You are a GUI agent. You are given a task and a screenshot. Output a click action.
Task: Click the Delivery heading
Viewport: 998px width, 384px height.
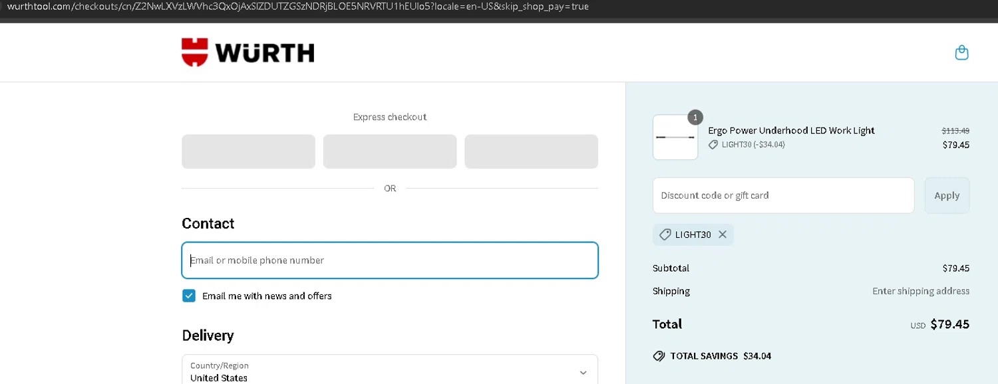[x=208, y=335]
